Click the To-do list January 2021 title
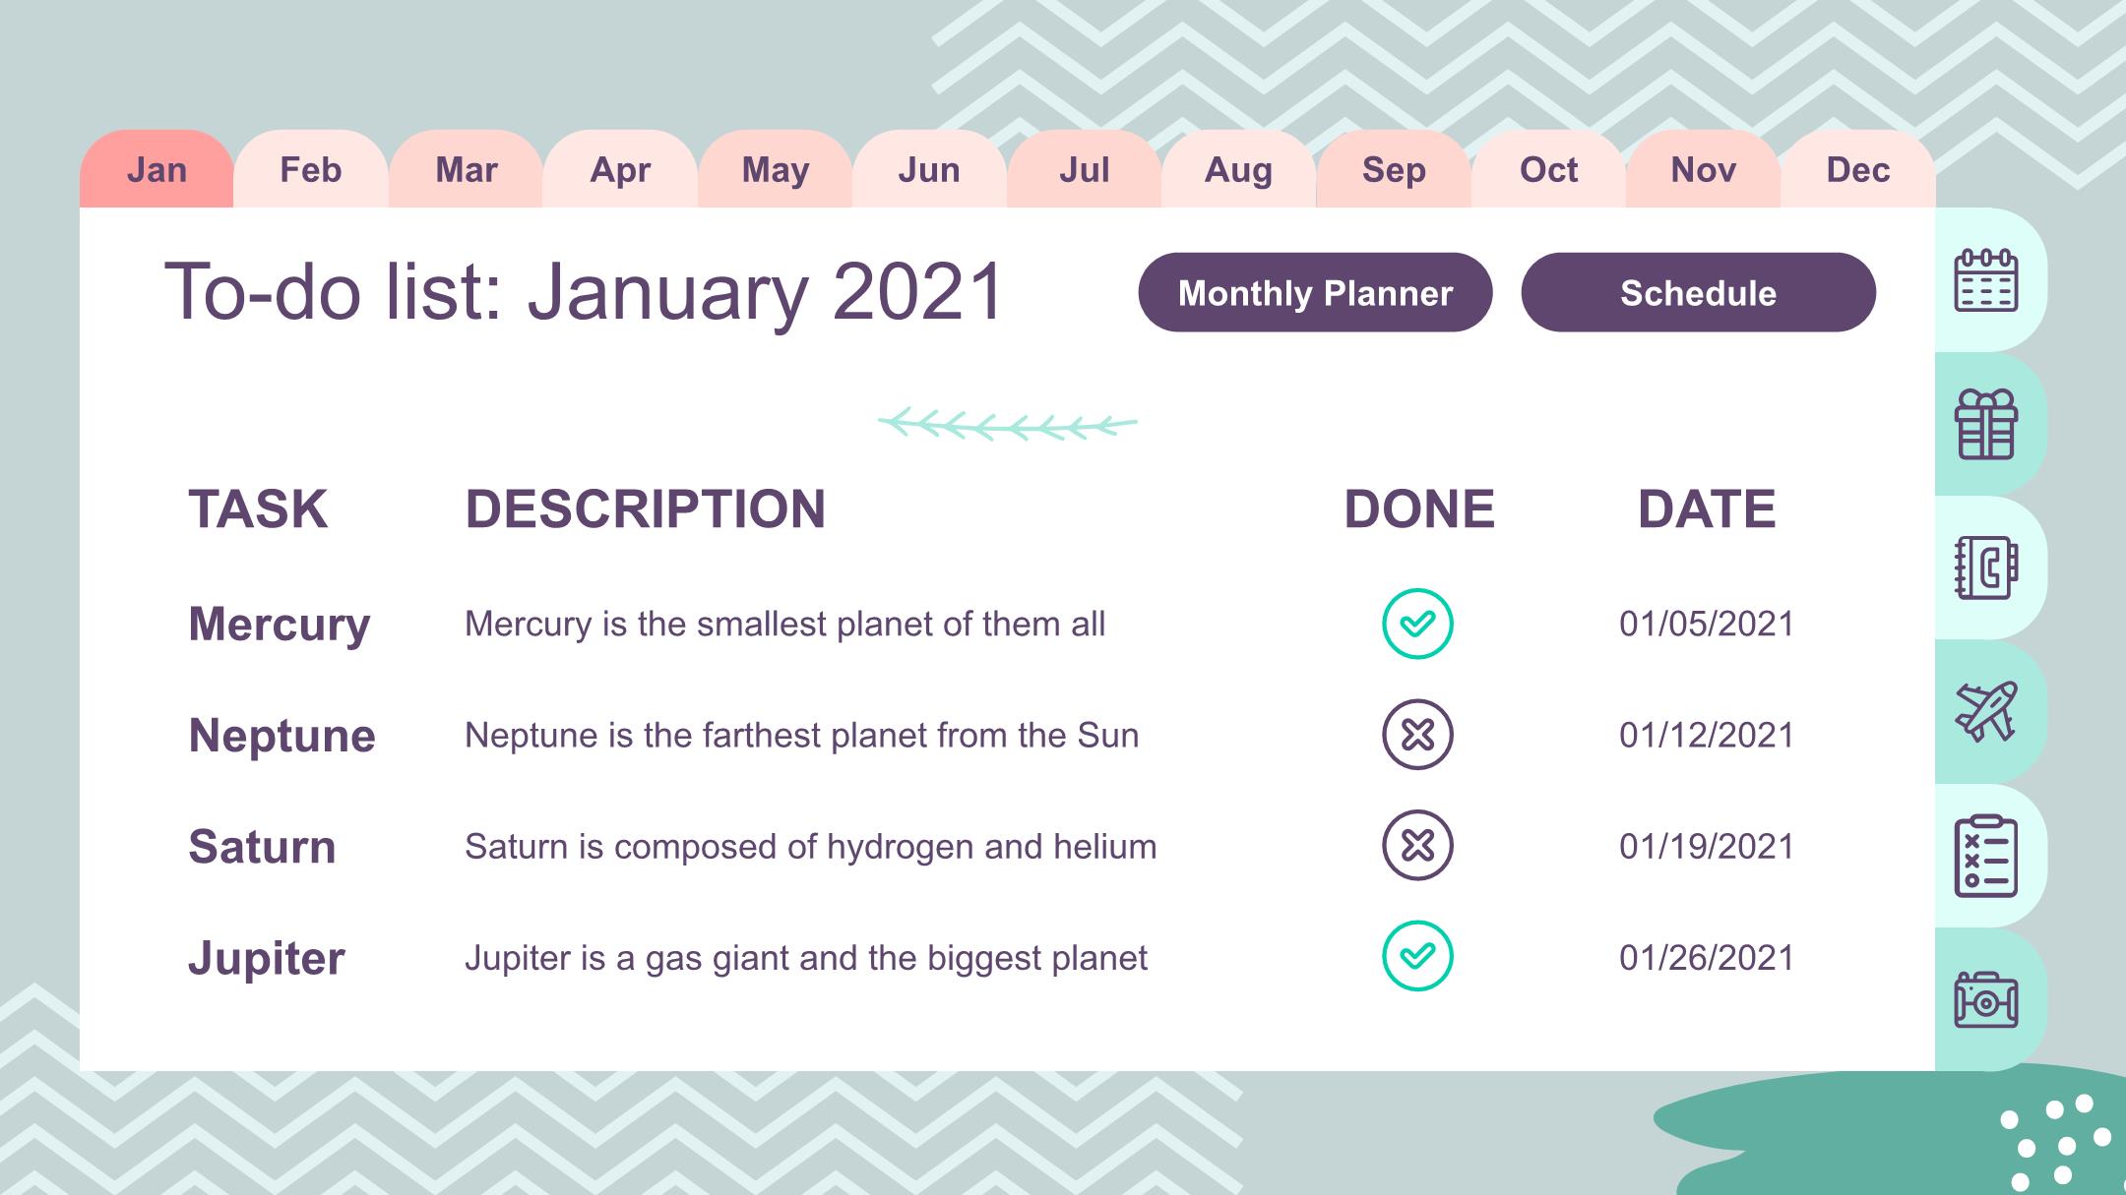 (584, 291)
